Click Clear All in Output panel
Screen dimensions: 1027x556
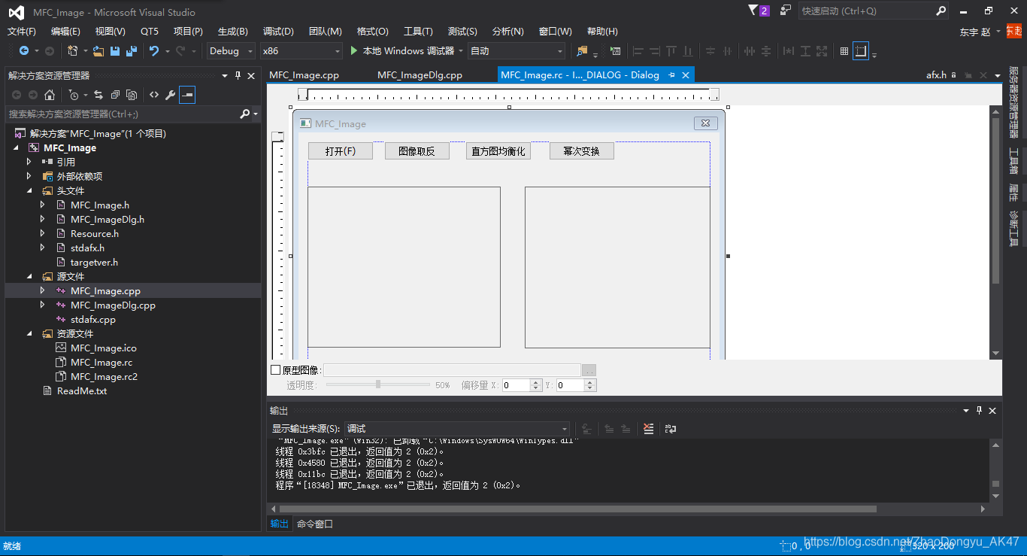[x=649, y=429]
